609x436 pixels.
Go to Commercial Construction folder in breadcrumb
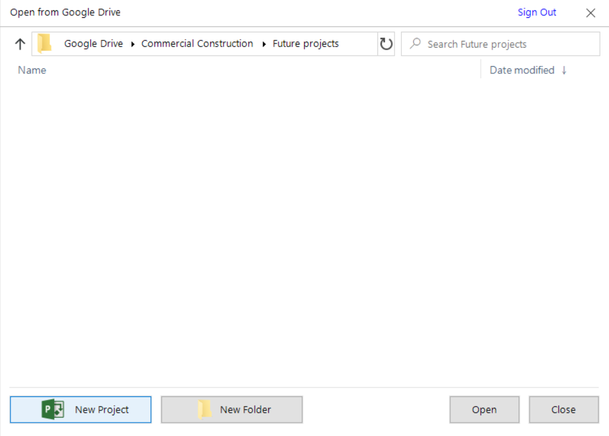point(197,43)
